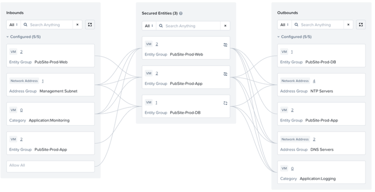Screen dimensions: 375x192
Task: Clear the Inbounds search field
Action: [77, 25]
